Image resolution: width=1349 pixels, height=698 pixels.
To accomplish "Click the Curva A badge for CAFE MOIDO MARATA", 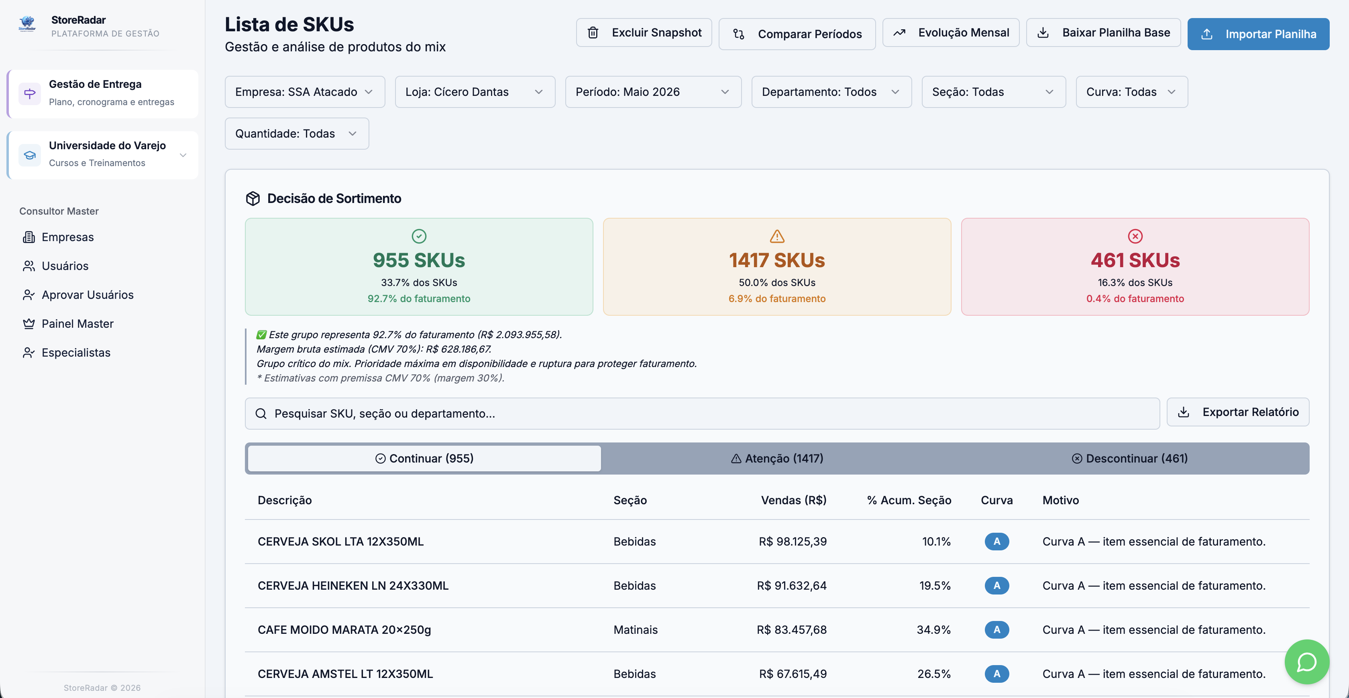I will pyautogui.click(x=996, y=629).
